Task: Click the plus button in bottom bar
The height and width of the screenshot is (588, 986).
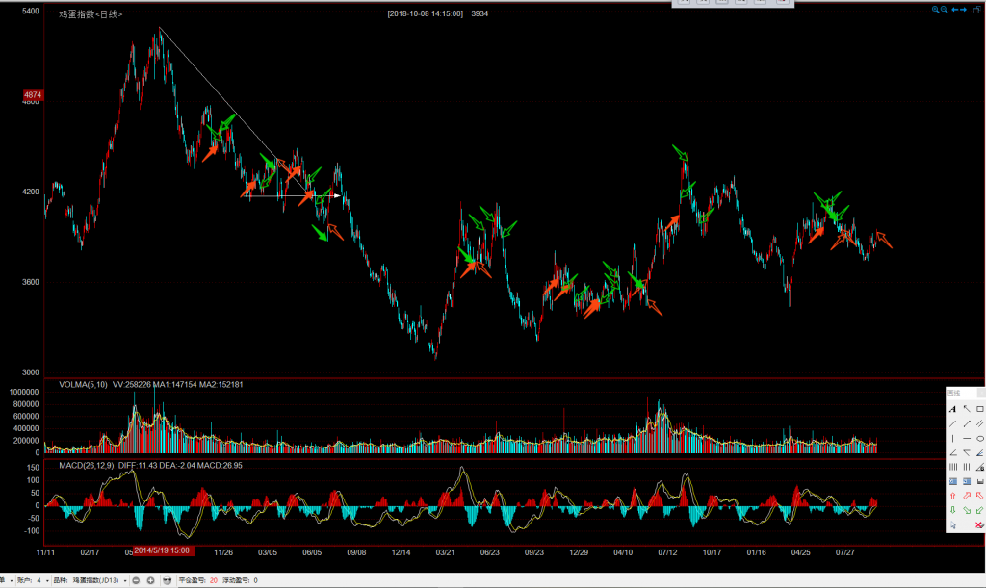Action: 150,580
